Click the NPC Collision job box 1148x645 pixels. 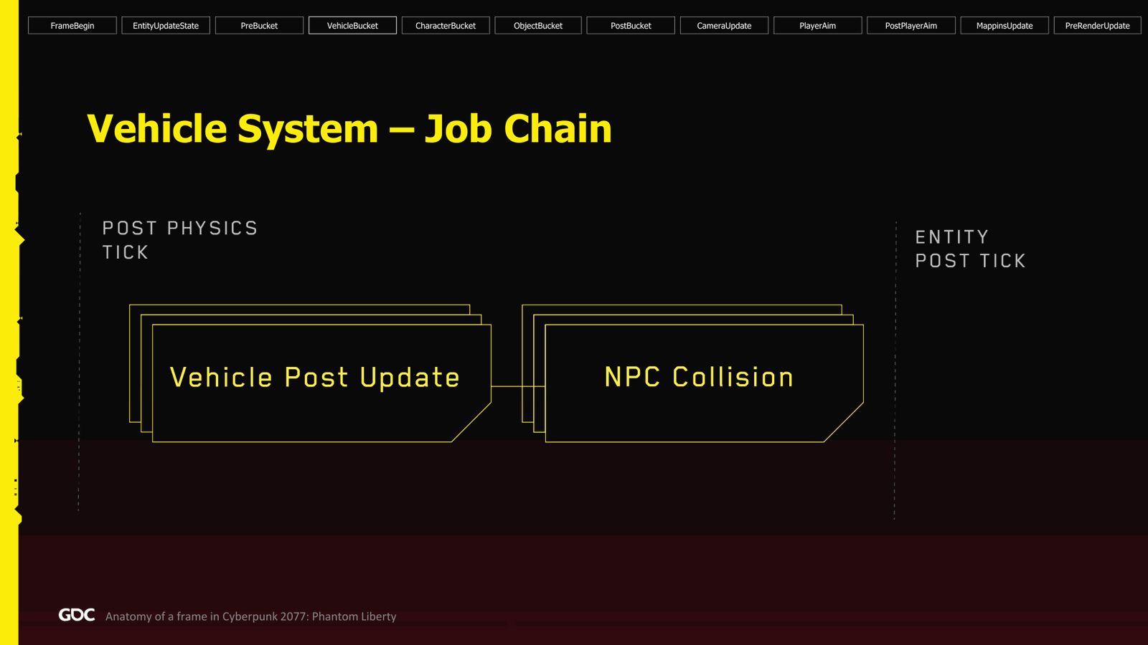[704, 383]
